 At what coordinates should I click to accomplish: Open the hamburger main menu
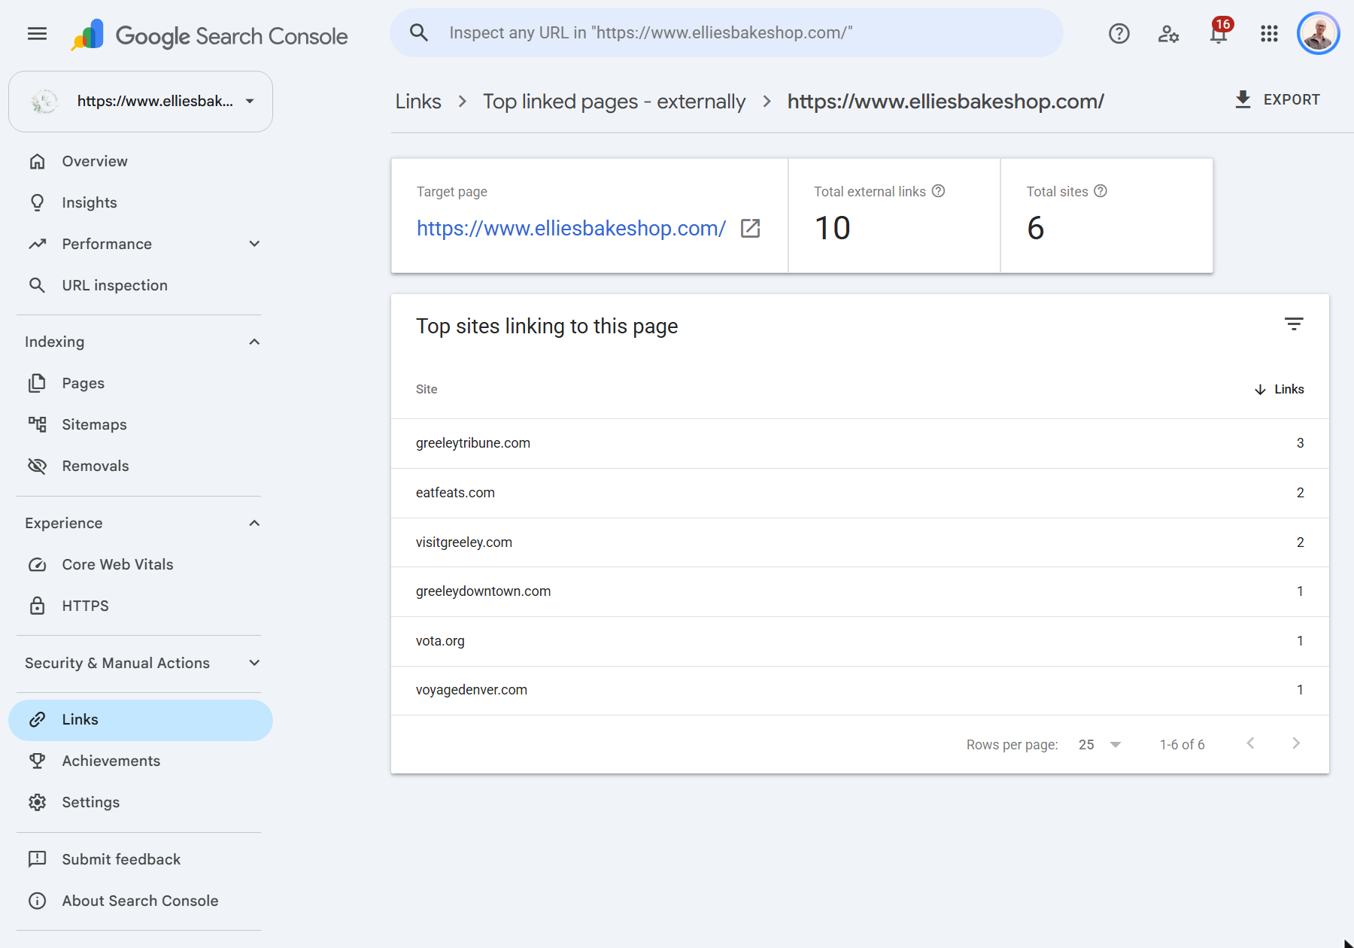[x=37, y=34]
